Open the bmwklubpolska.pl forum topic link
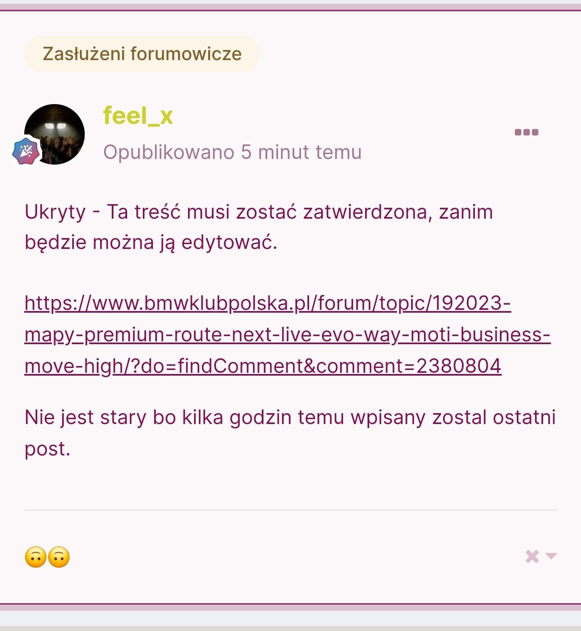 coord(287,334)
